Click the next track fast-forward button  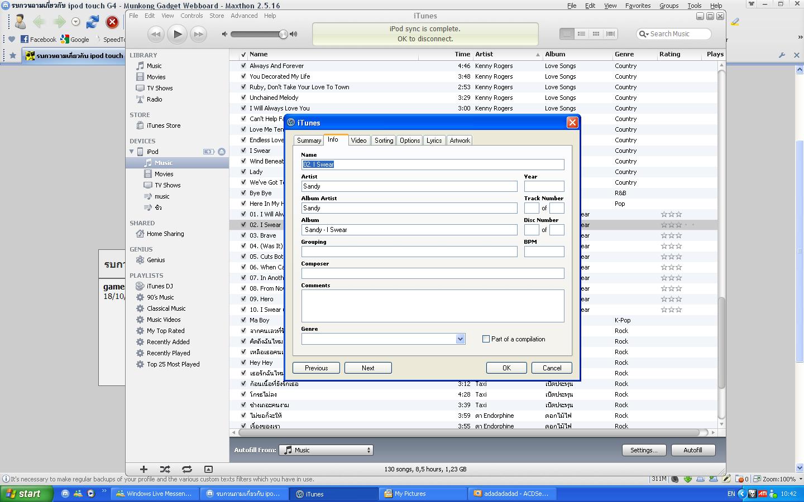pos(198,34)
